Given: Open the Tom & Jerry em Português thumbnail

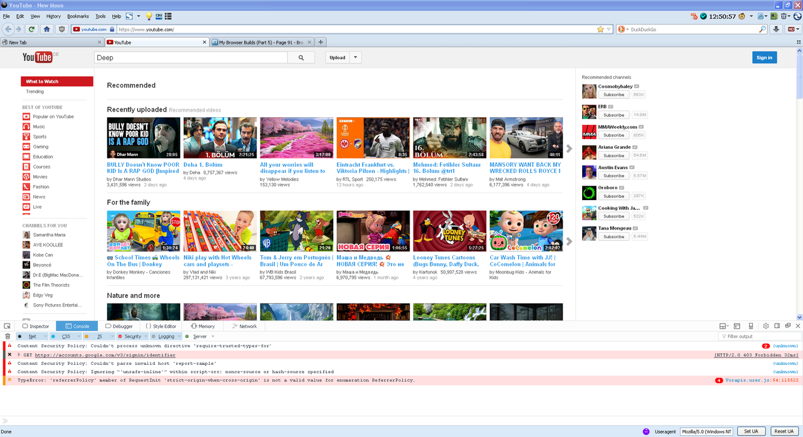Looking at the screenshot, I should [x=297, y=231].
